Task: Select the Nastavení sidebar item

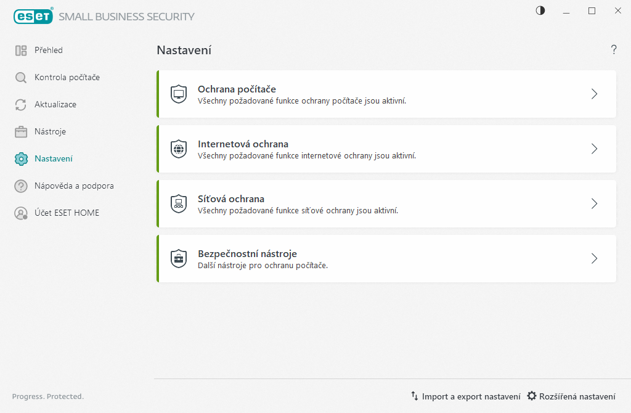Action: (x=53, y=159)
